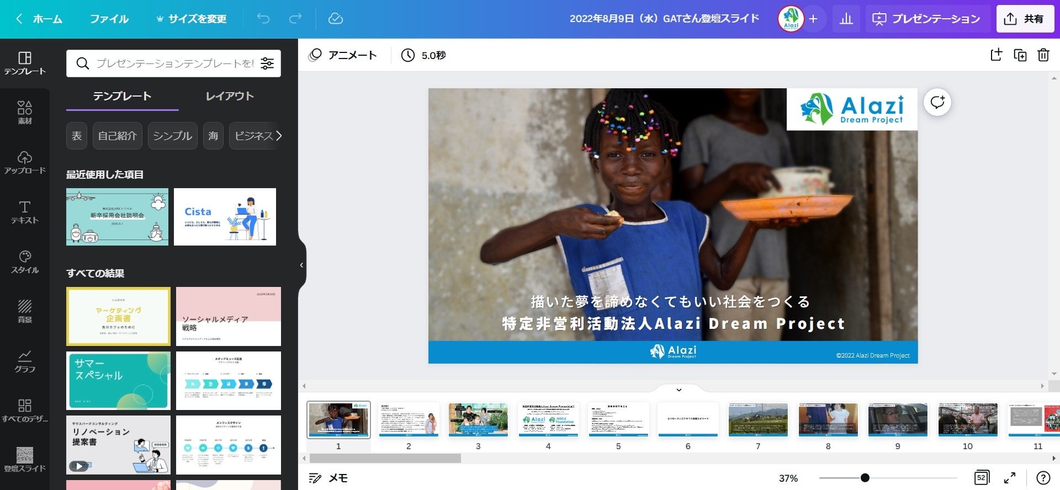Viewport: 1060px width, 490px height.
Task: Collapse the side panel with the arrow handle
Action: coord(301,265)
